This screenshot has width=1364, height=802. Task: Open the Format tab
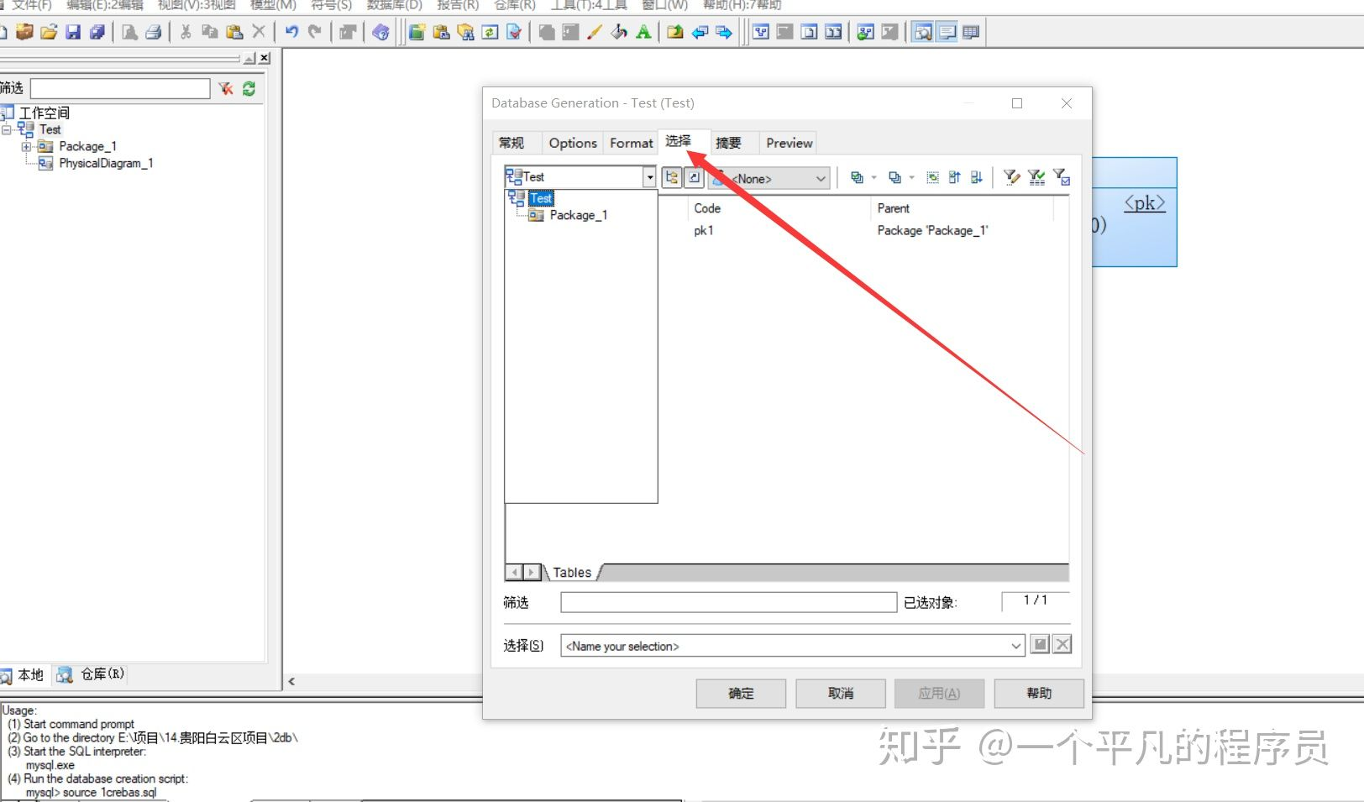click(631, 143)
